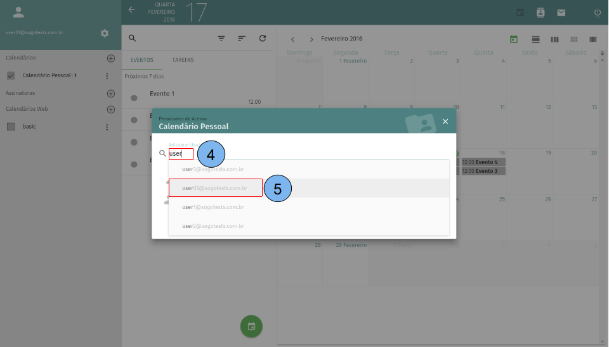Open the address book module icon
The height and width of the screenshot is (347, 609).
[540, 12]
